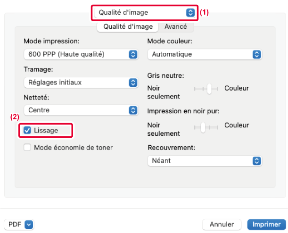Viewport: 288px width, 233px height.
Task: Open the Recouvrement dropdown
Action: [204, 161]
